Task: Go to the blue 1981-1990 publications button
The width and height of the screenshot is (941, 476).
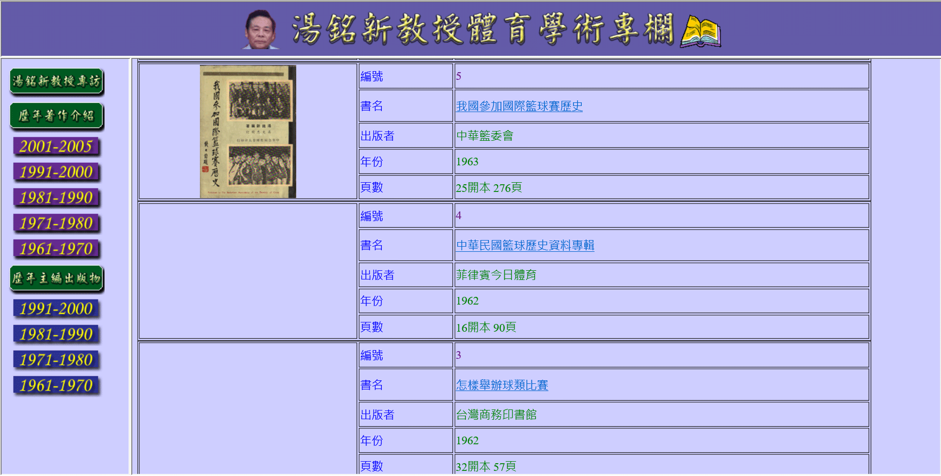Action: [56, 335]
